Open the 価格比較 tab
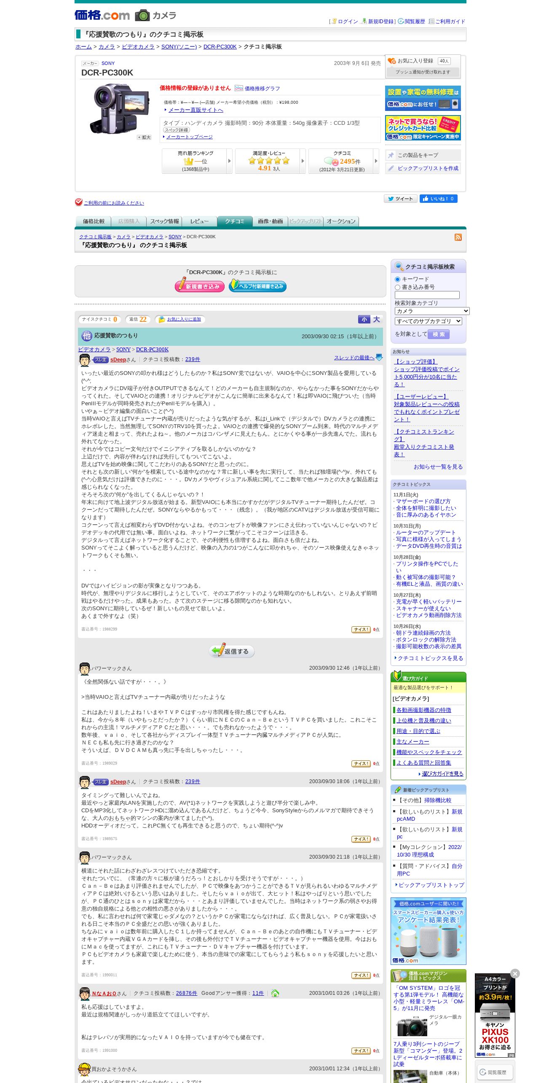Image resolution: width=541 pixels, height=1083 pixels. point(93,221)
